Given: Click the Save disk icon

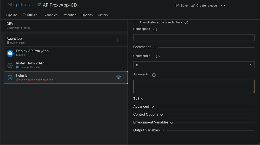Looking at the screenshot, I should 177,5.
